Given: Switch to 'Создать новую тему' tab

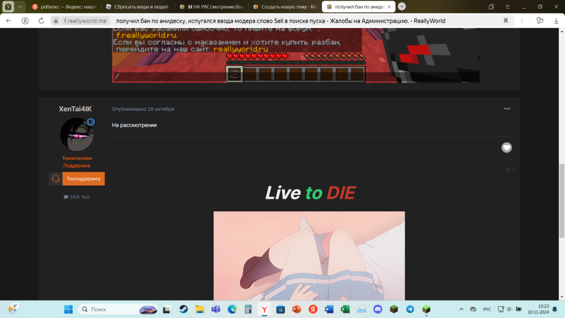Looking at the screenshot, I should click(x=285, y=6).
